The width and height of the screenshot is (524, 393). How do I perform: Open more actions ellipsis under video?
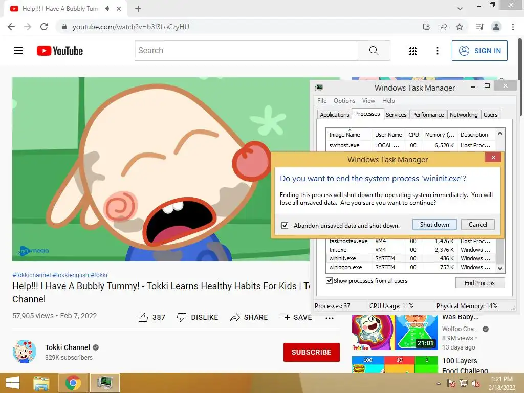coord(330,318)
